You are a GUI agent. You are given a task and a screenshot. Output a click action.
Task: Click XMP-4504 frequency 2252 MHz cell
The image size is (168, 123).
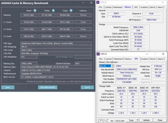click(x=156, y=91)
